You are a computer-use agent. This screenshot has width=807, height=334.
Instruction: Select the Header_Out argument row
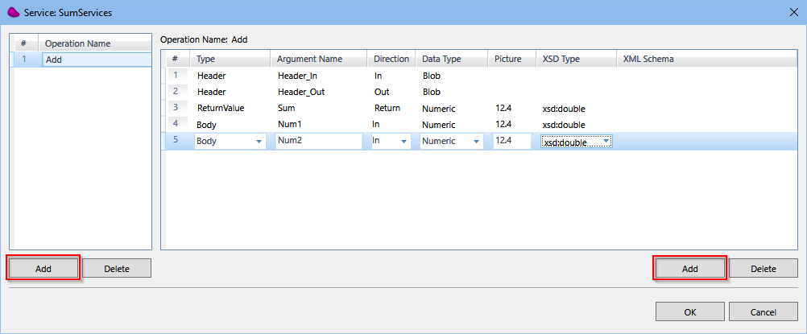[x=480, y=92]
